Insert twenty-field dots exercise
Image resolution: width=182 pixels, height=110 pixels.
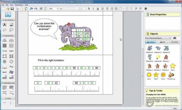click(12, 77)
